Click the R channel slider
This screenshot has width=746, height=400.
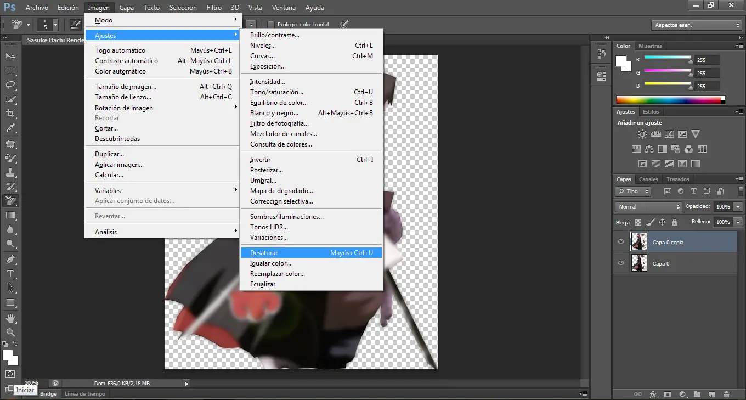click(x=668, y=59)
